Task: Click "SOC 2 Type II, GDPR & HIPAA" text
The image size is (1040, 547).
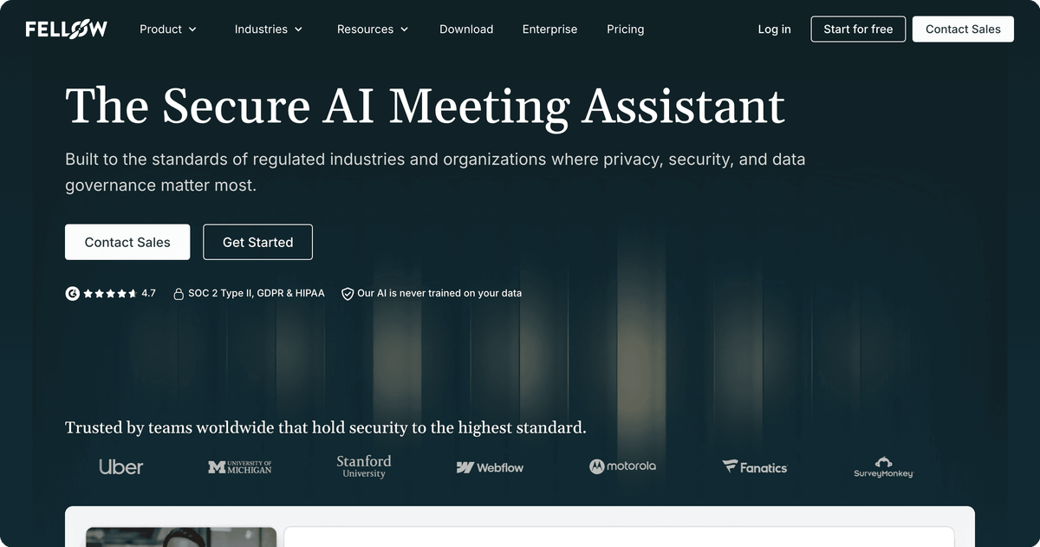Action: click(257, 293)
